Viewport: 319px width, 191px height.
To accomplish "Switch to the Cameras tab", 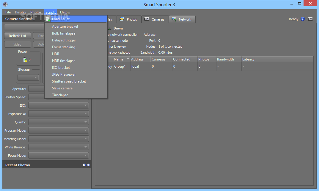I will [155, 19].
